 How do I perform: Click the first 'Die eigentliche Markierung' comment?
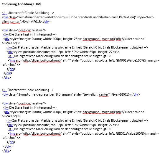click(60, 56)
